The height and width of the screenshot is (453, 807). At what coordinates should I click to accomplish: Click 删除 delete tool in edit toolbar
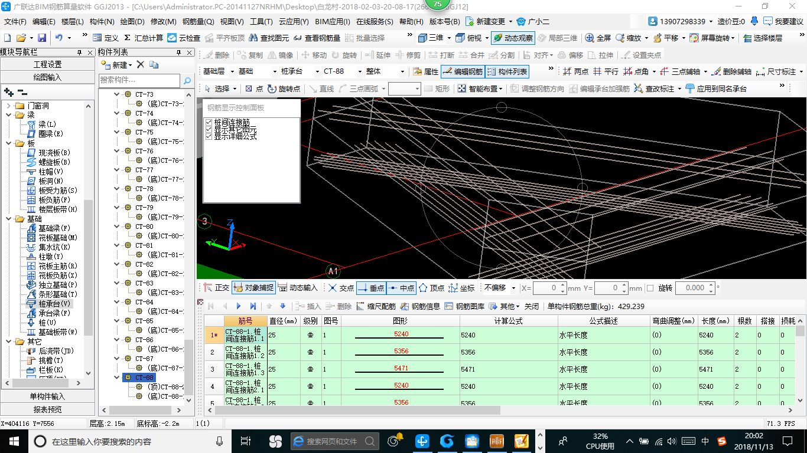coord(216,55)
